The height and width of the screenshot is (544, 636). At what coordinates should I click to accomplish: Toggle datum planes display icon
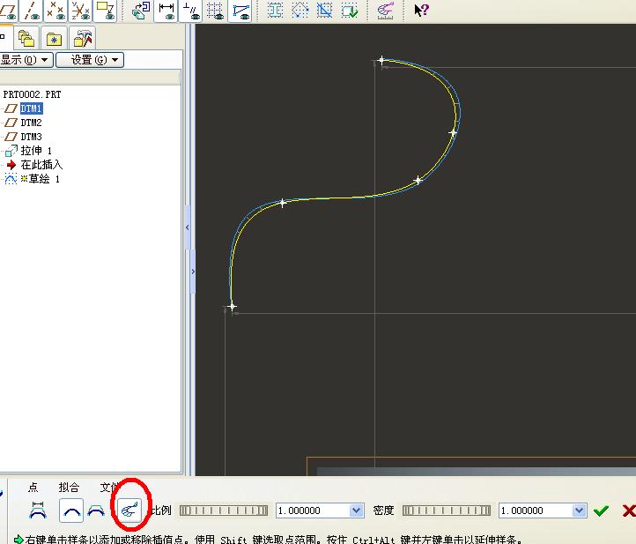click(x=8, y=11)
